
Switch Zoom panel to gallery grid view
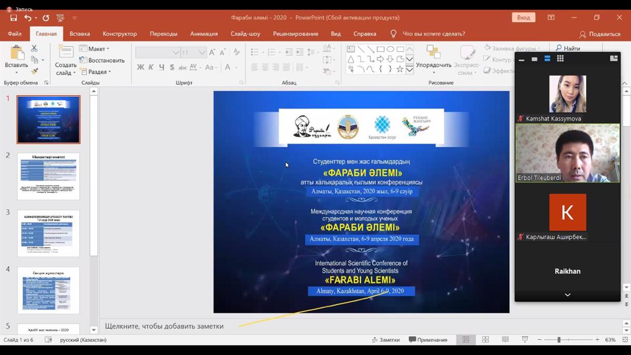pyautogui.click(x=560, y=58)
